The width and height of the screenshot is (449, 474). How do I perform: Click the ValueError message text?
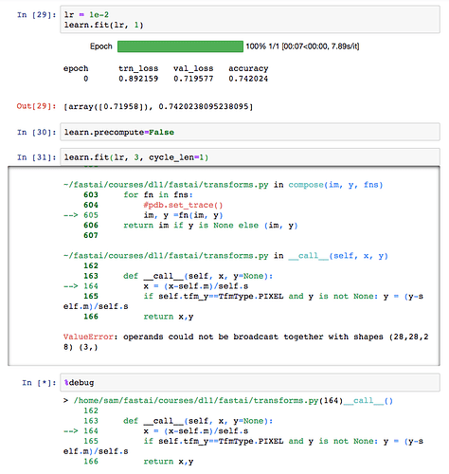(x=245, y=341)
